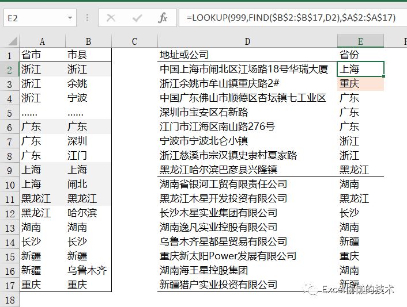Click the Enter checkmark formula bar icon
The width and height of the screenshot is (407, 307).
click(x=137, y=18)
